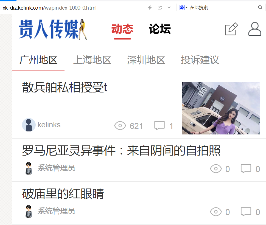Select the 动态 tab
The image size is (266, 225).
(x=122, y=29)
